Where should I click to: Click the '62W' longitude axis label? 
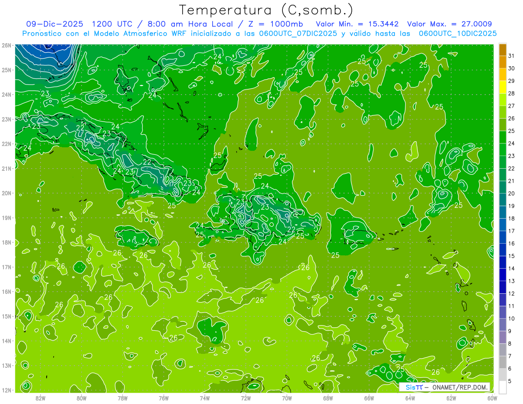[451, 398]
